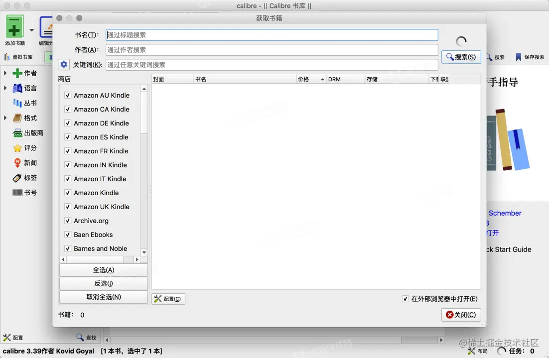
Task: Uncheck Amazon UK Kindle store
Action: point(68,207)
